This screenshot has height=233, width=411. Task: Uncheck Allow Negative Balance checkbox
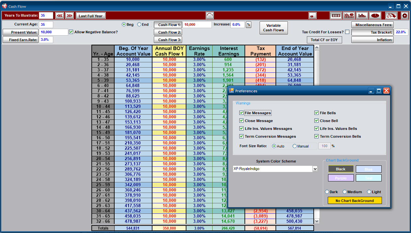click(x=71, y=32)
